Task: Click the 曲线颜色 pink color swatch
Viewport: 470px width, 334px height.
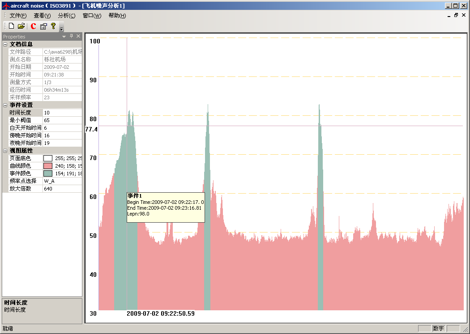Action: coord(48,166)
